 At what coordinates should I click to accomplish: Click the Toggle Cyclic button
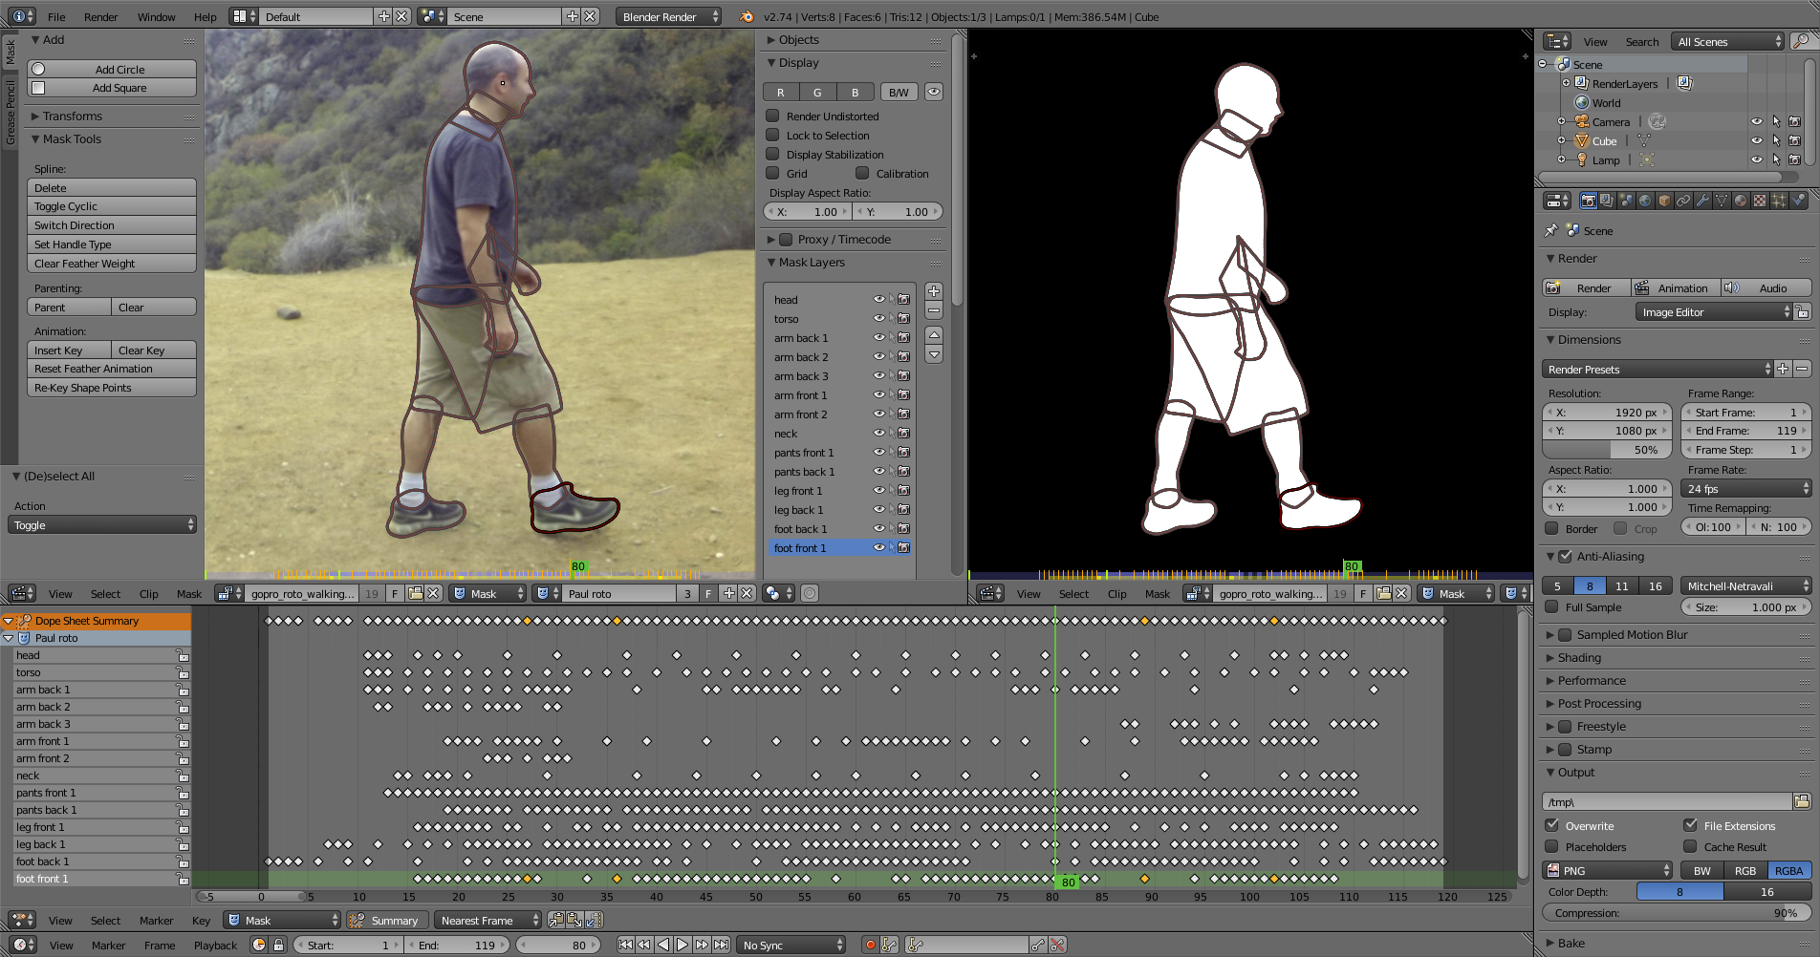[111, 206]
